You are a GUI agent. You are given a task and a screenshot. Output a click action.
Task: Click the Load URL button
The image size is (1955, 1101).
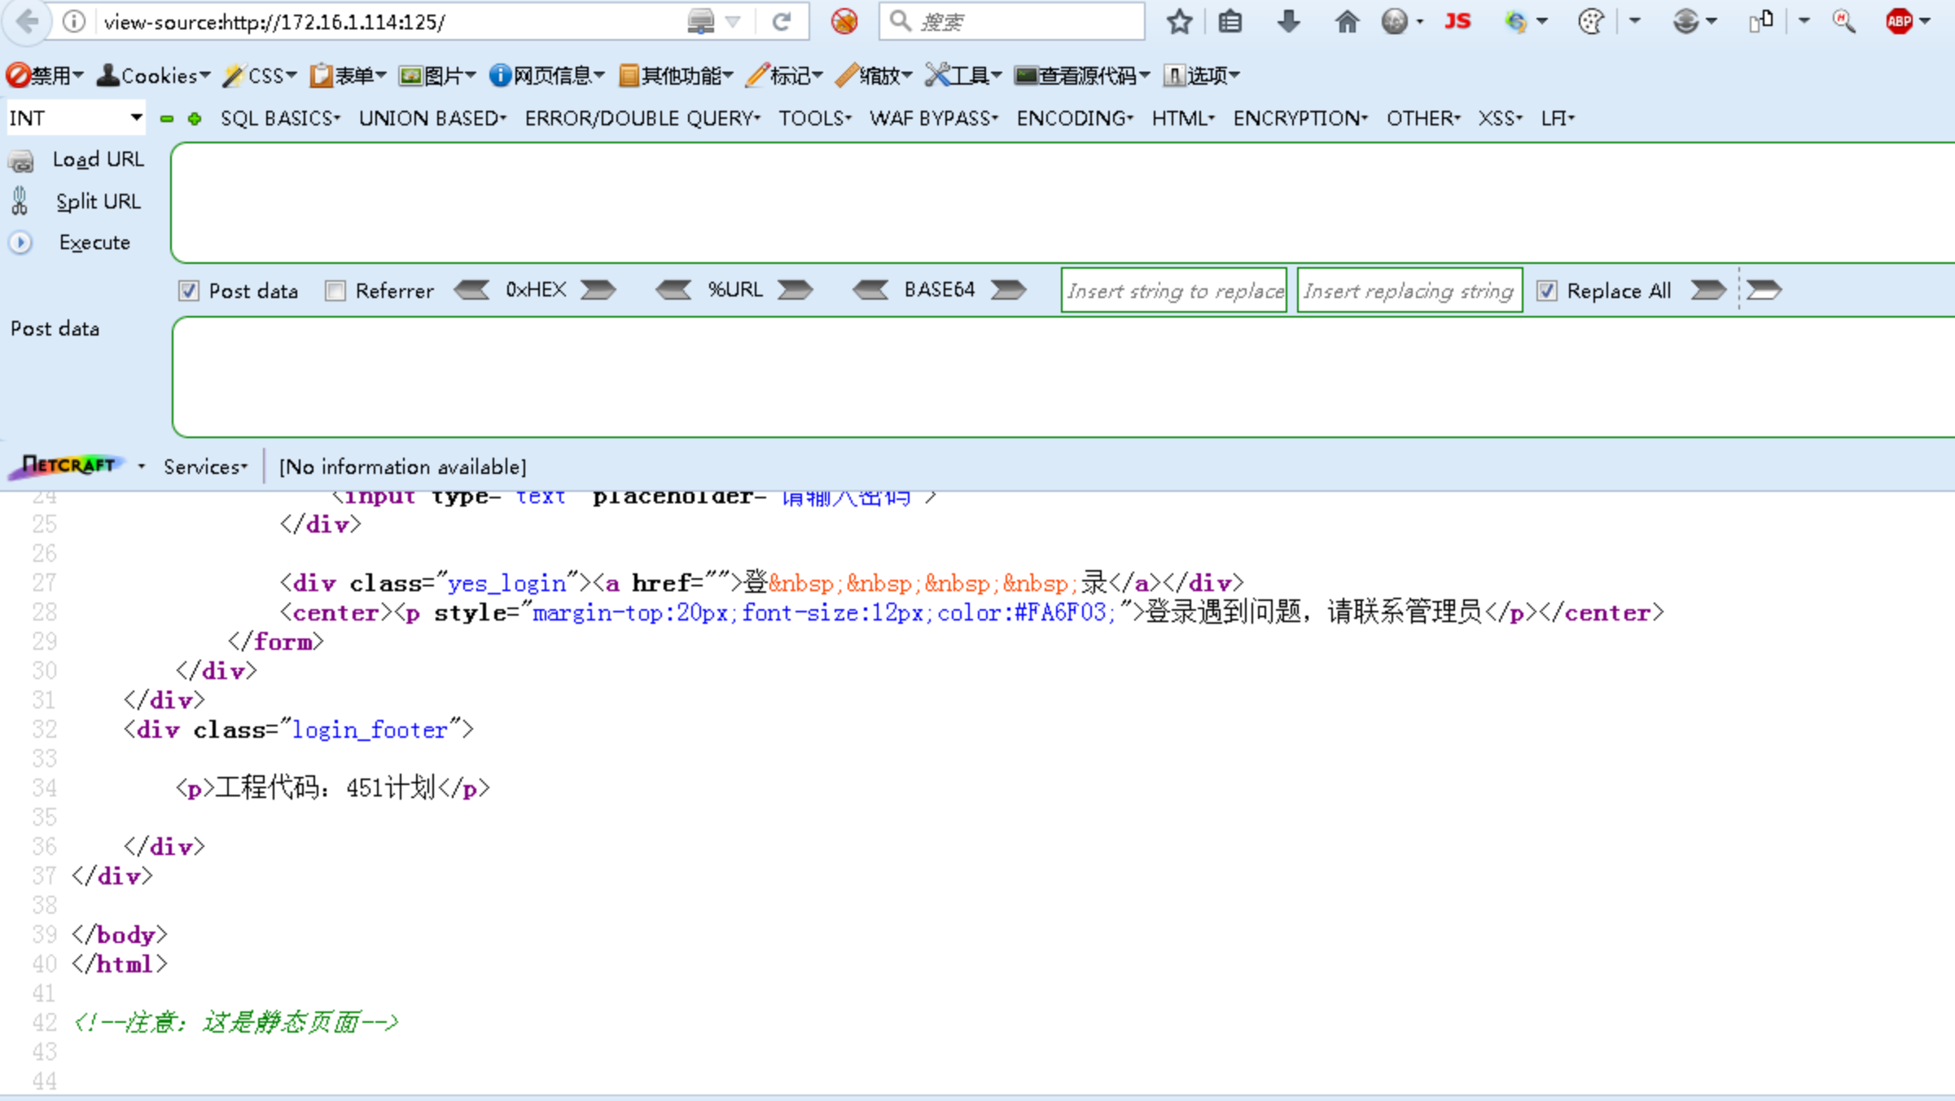pyautogui.click(x=97, y=160)
